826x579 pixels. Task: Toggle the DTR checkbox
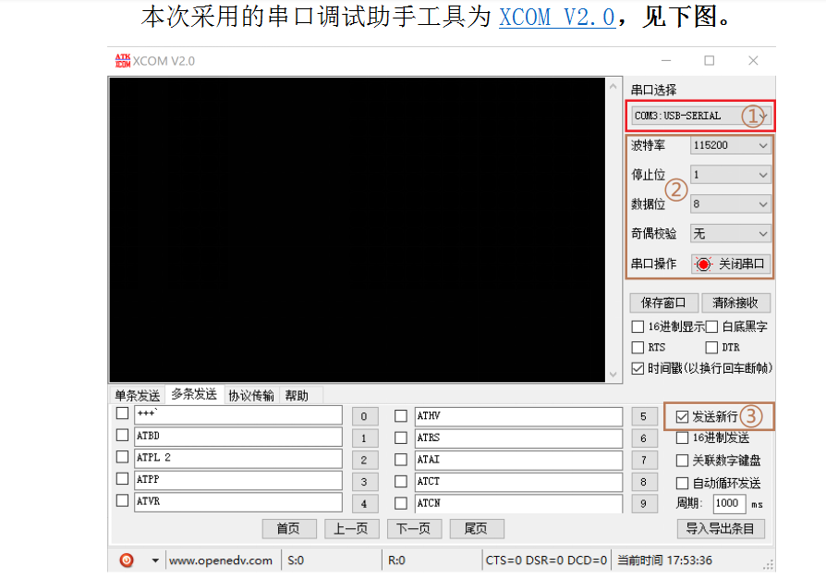(x=711, y=348)
